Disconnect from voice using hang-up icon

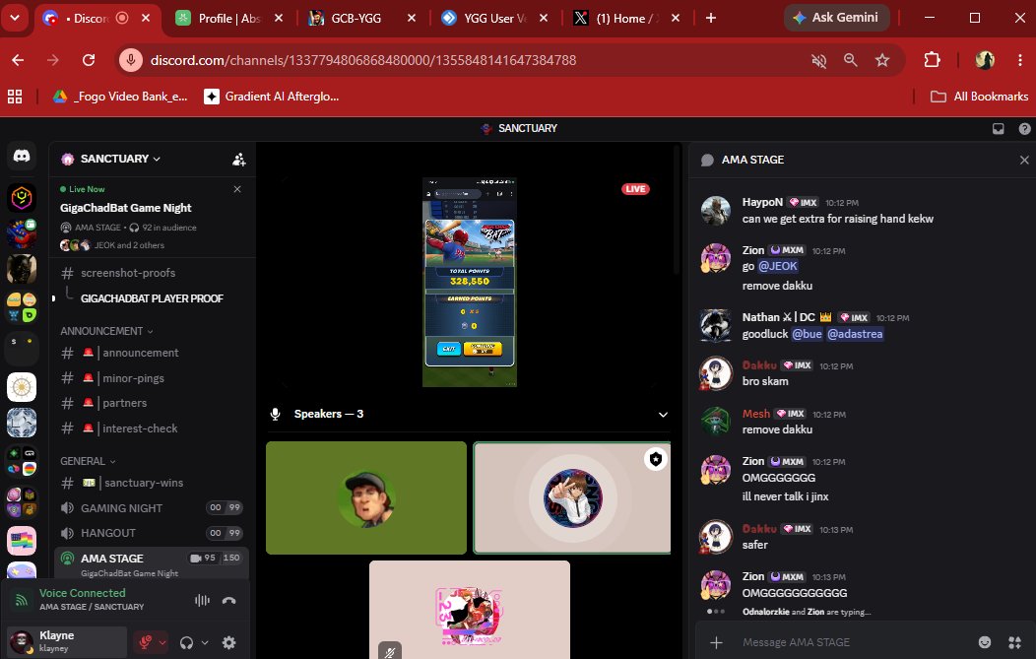228,600
